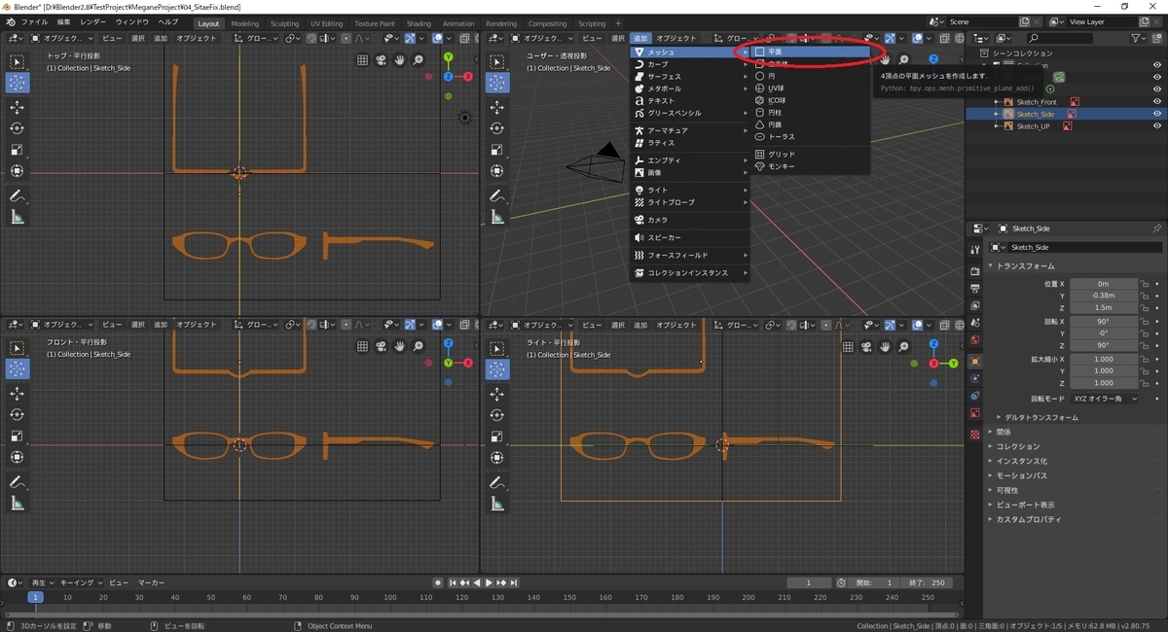
Task: Toggle snapping in top view header
Action: point(310,38)
